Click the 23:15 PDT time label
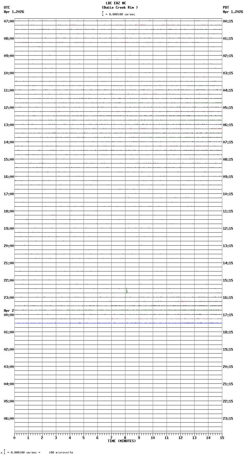Image resolution: width=245 pixels, height=456 pixels. [228, 419]
